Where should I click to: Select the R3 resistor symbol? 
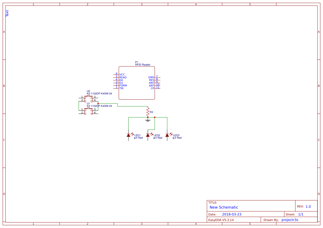click(x=147, y=112)
